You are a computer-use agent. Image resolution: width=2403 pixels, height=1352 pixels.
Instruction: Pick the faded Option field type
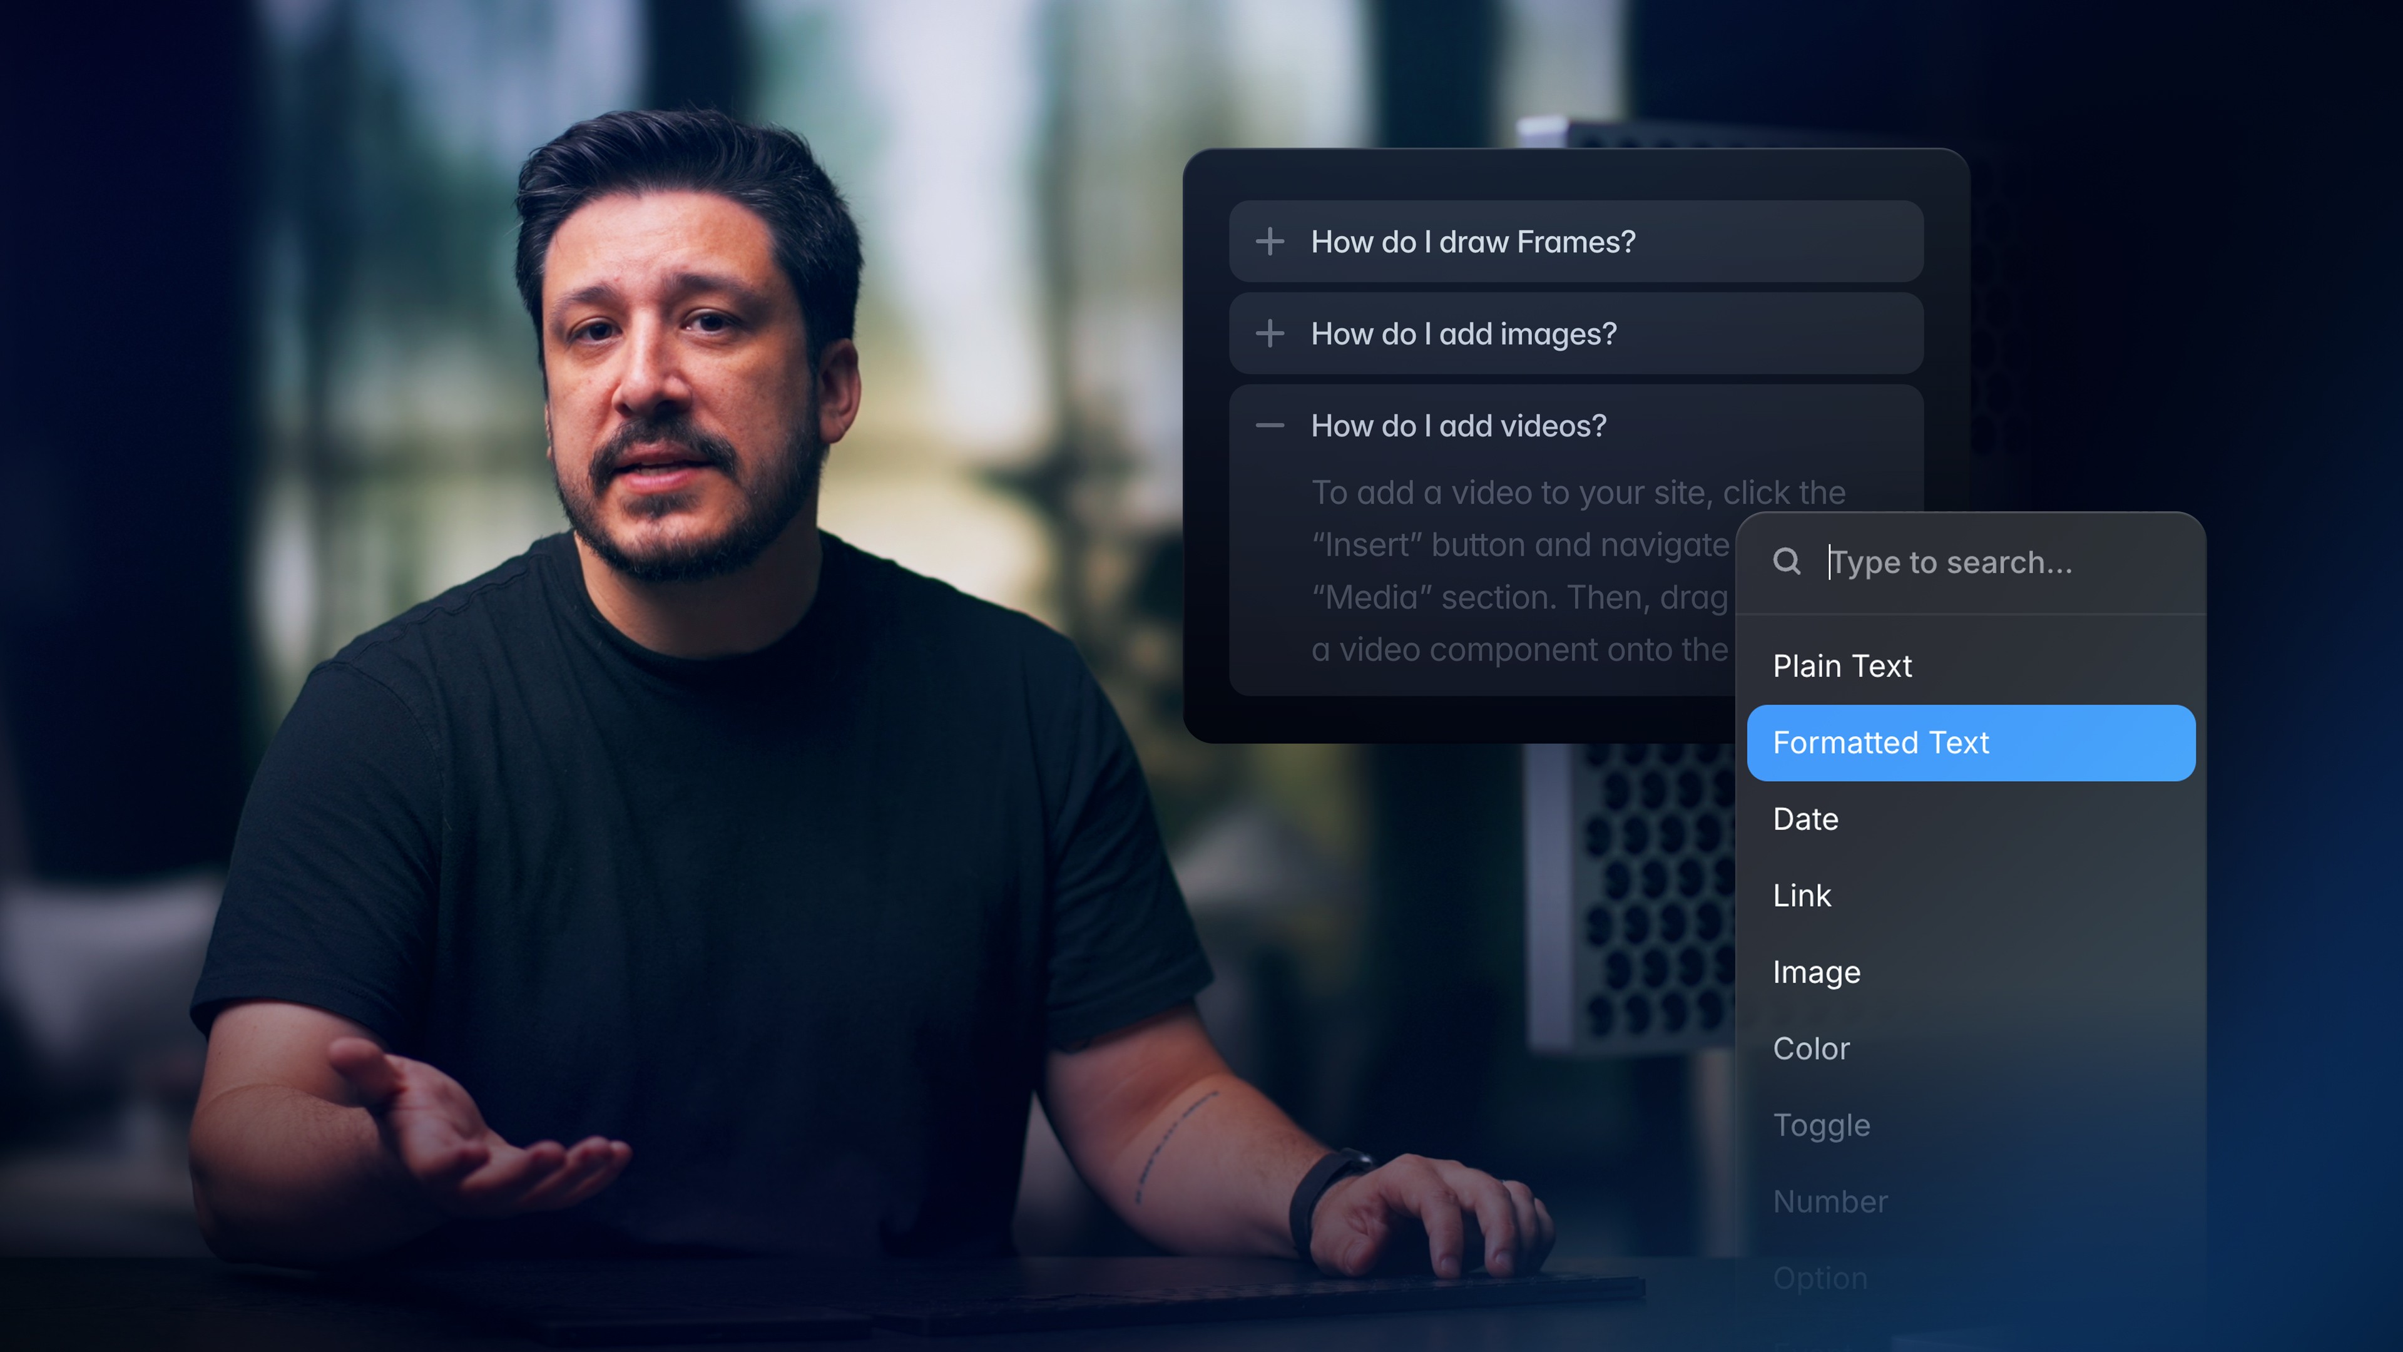pos(1820,1278)
